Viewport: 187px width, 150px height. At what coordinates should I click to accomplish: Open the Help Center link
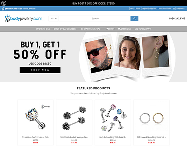click(x=135, y=9)
